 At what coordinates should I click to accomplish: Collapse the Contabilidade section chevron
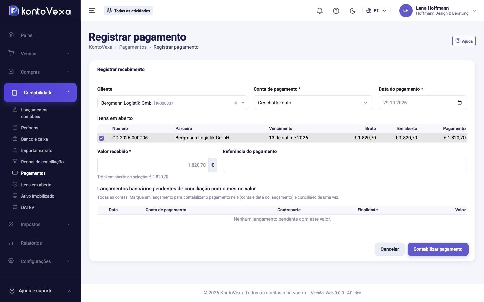[x=68, y=91]
